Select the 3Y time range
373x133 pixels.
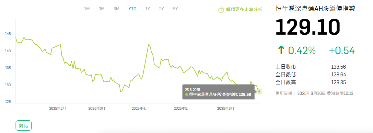pyautogui.click(x=161, y=9)
